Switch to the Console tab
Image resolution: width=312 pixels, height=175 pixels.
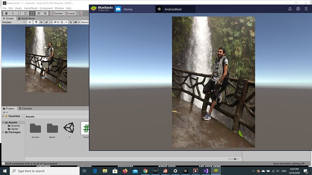point(25,109)
